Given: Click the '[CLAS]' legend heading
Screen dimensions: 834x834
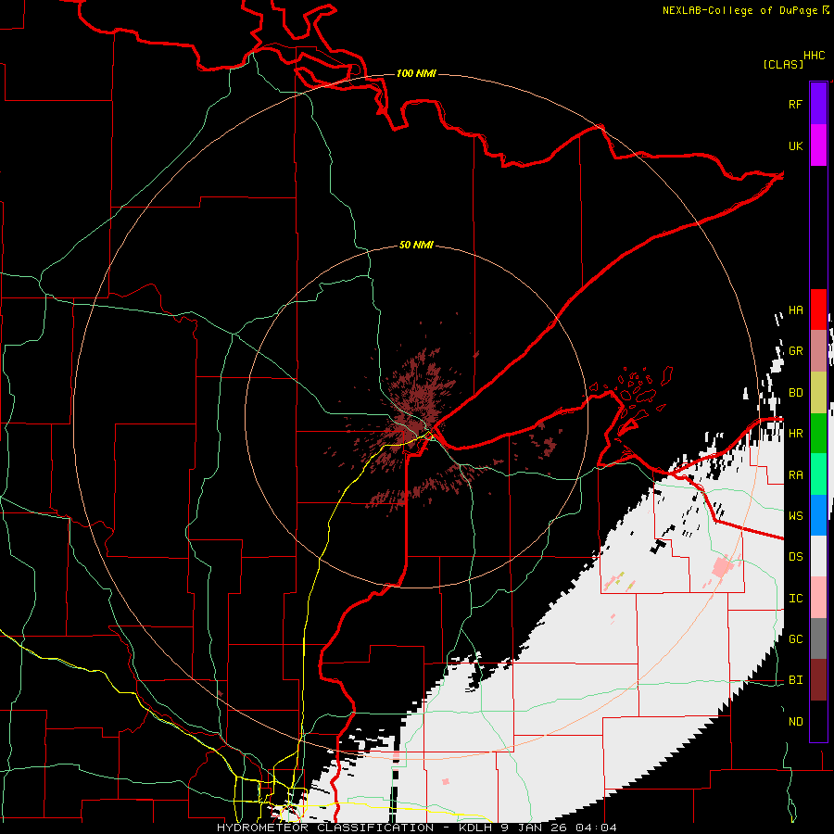Looking at the screenshot, I should (783, 64).
